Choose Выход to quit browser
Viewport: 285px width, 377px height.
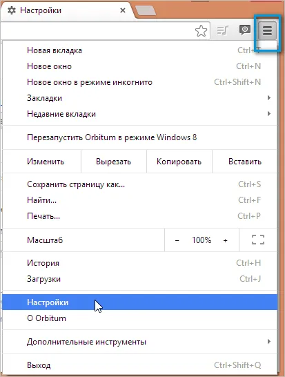pyautogui.click(x=140, y=365)
